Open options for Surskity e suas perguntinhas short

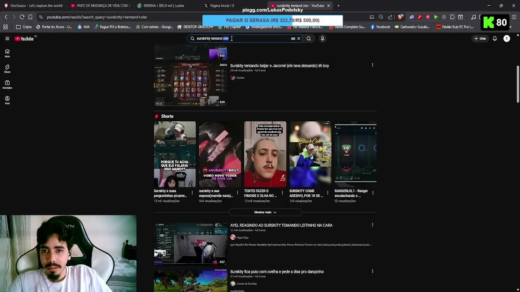pyautogui.click(x=192, y=193)
